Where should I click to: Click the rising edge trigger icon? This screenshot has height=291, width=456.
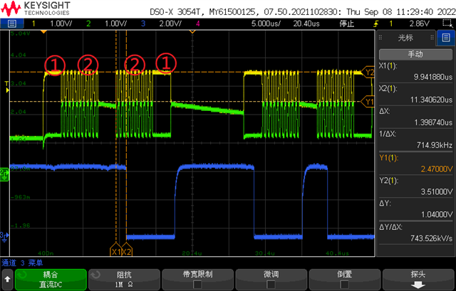[376, 23]
